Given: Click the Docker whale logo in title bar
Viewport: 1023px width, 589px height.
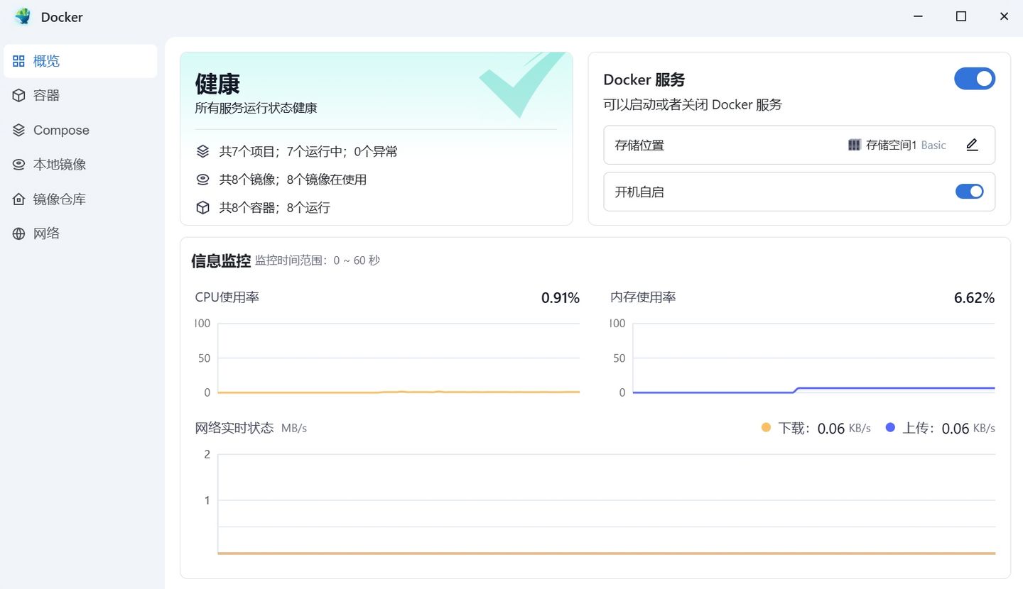Looking at the screenshot, I should click(x=23, y=17).
